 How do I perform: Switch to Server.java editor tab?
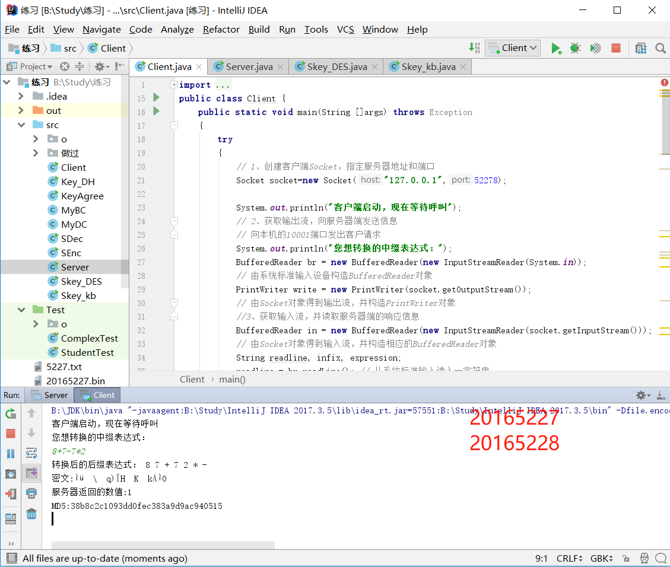tap(249, 67)
